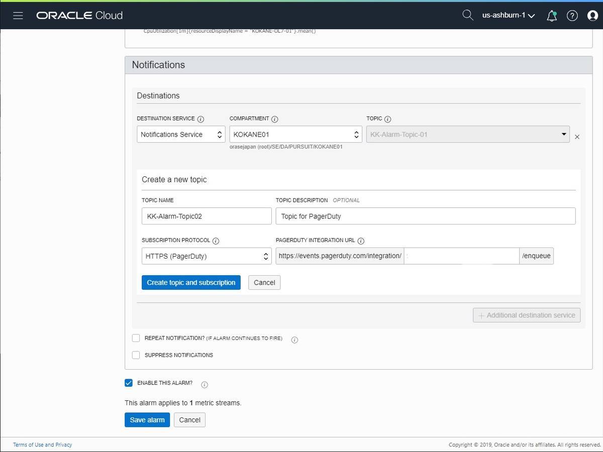Remove destination with the X icon
Image resolution: width=603 pixels, height=452 pixels.
(577, 137)
